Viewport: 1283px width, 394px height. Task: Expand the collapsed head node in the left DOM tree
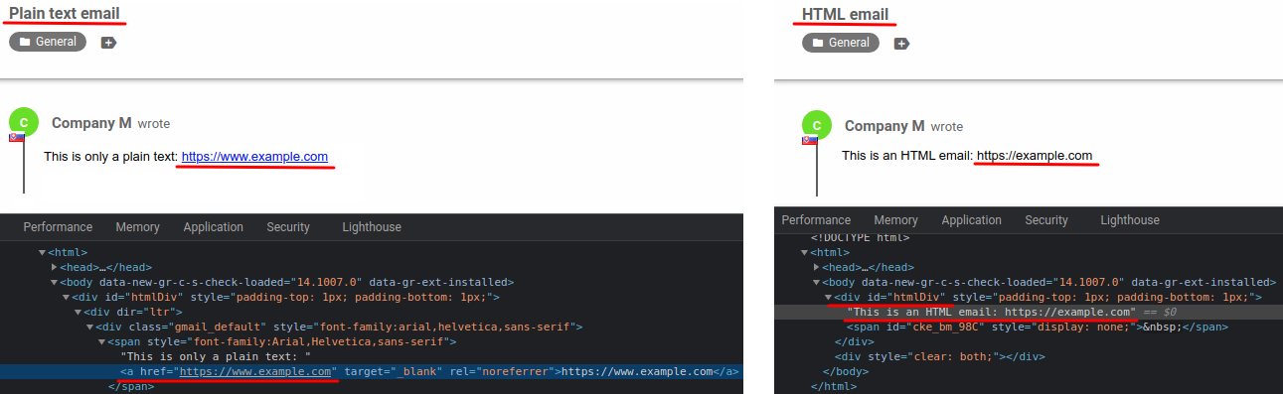(56, 267)
